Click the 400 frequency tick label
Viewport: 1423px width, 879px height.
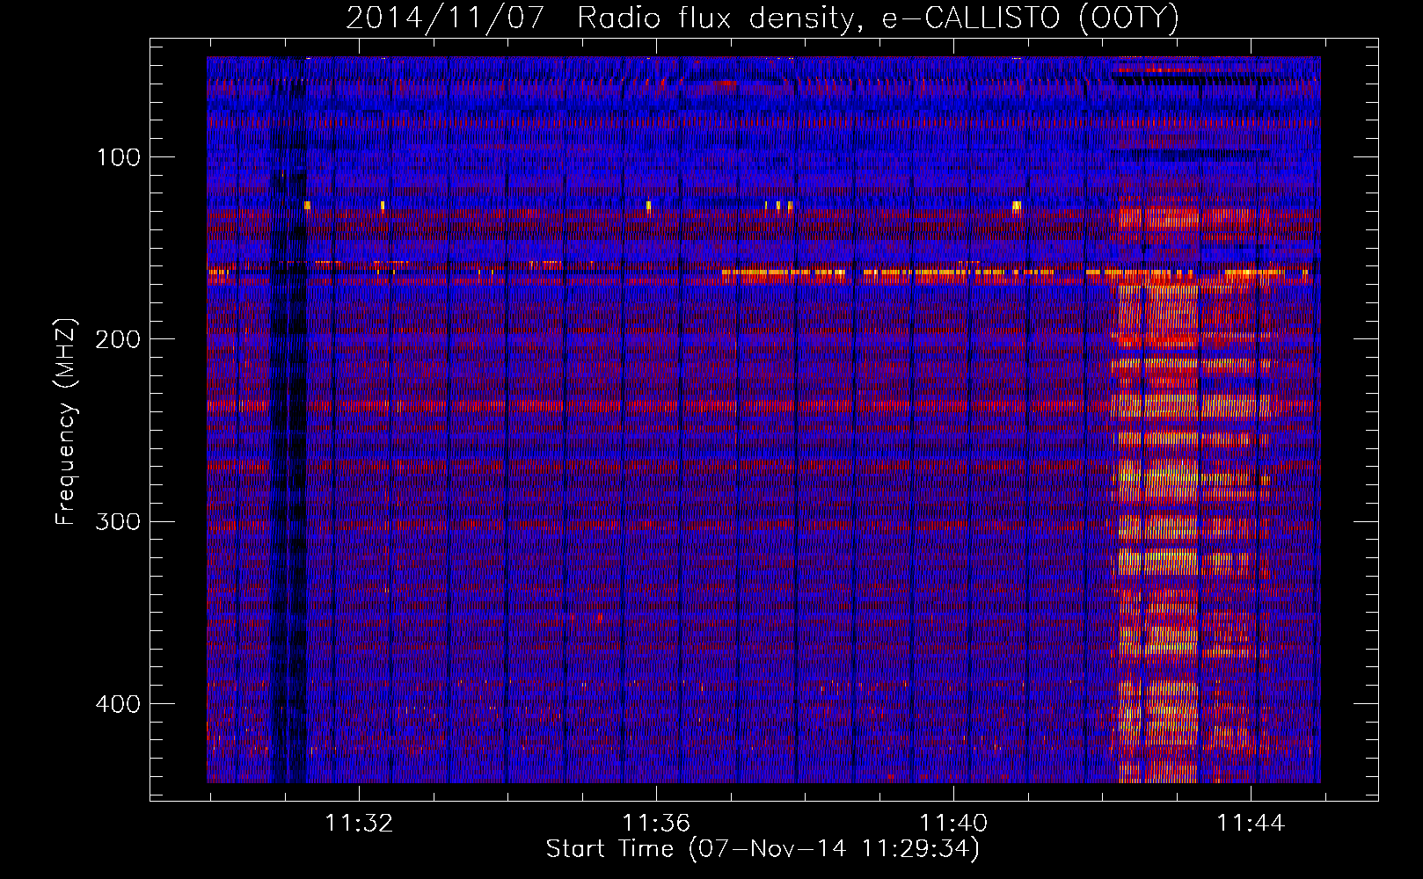(x=119, y=704)
